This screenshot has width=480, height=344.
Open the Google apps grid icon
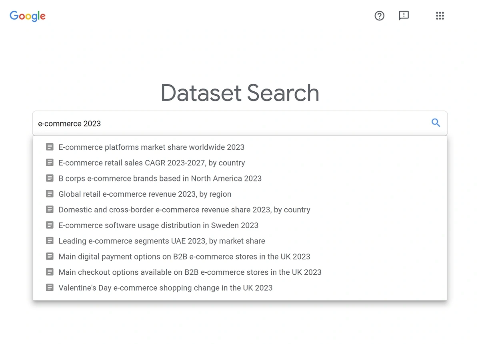(440, 16)
